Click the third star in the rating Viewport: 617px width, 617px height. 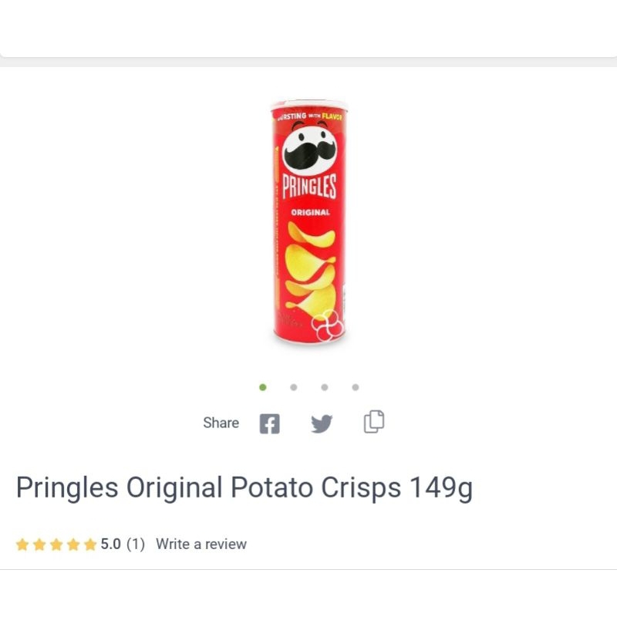point(56,544)
